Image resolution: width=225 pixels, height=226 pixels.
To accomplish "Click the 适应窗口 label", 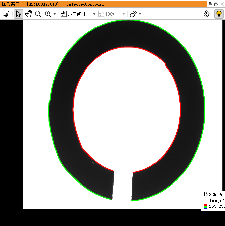I will click(x=76, y=14).
